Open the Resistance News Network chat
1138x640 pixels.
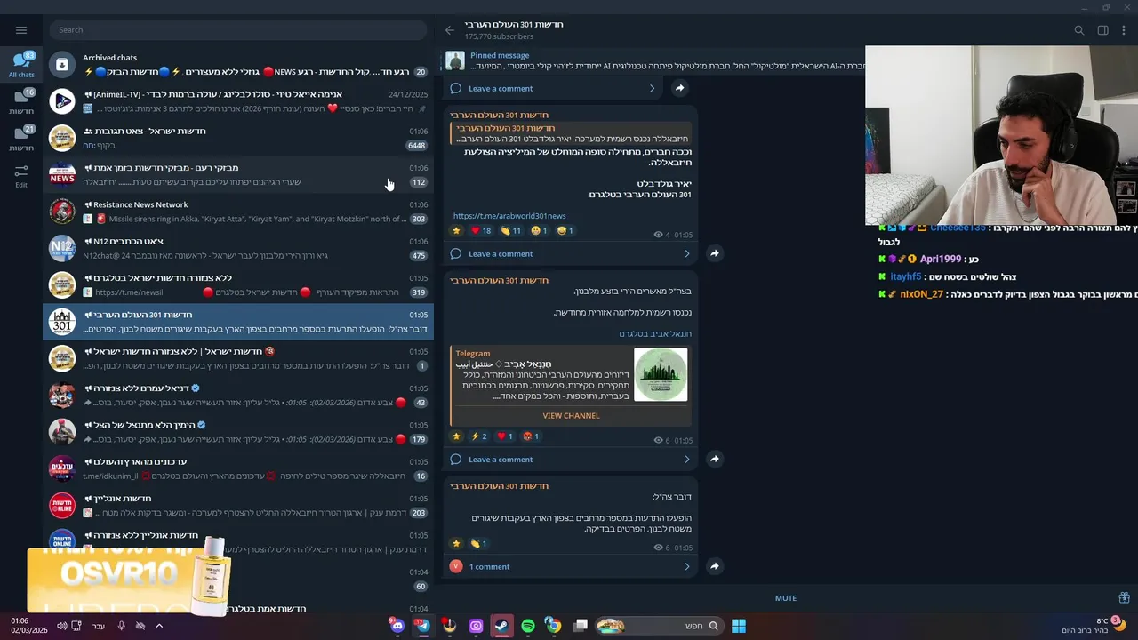pos(238,212)
